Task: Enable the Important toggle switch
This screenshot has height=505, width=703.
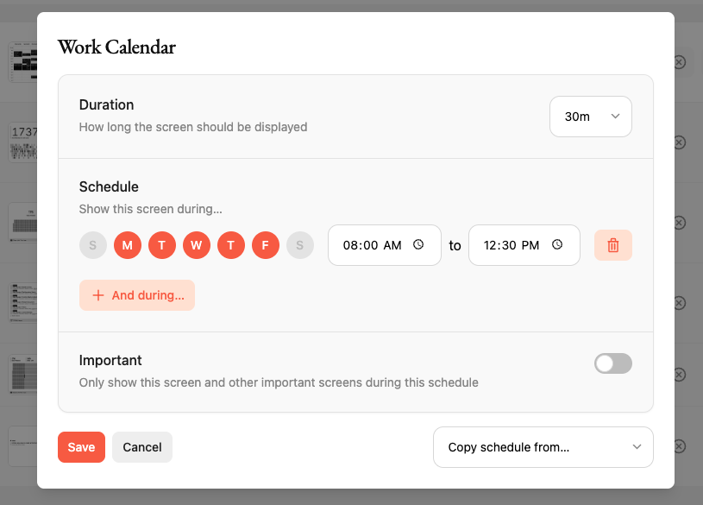Action: click(612, 363)
